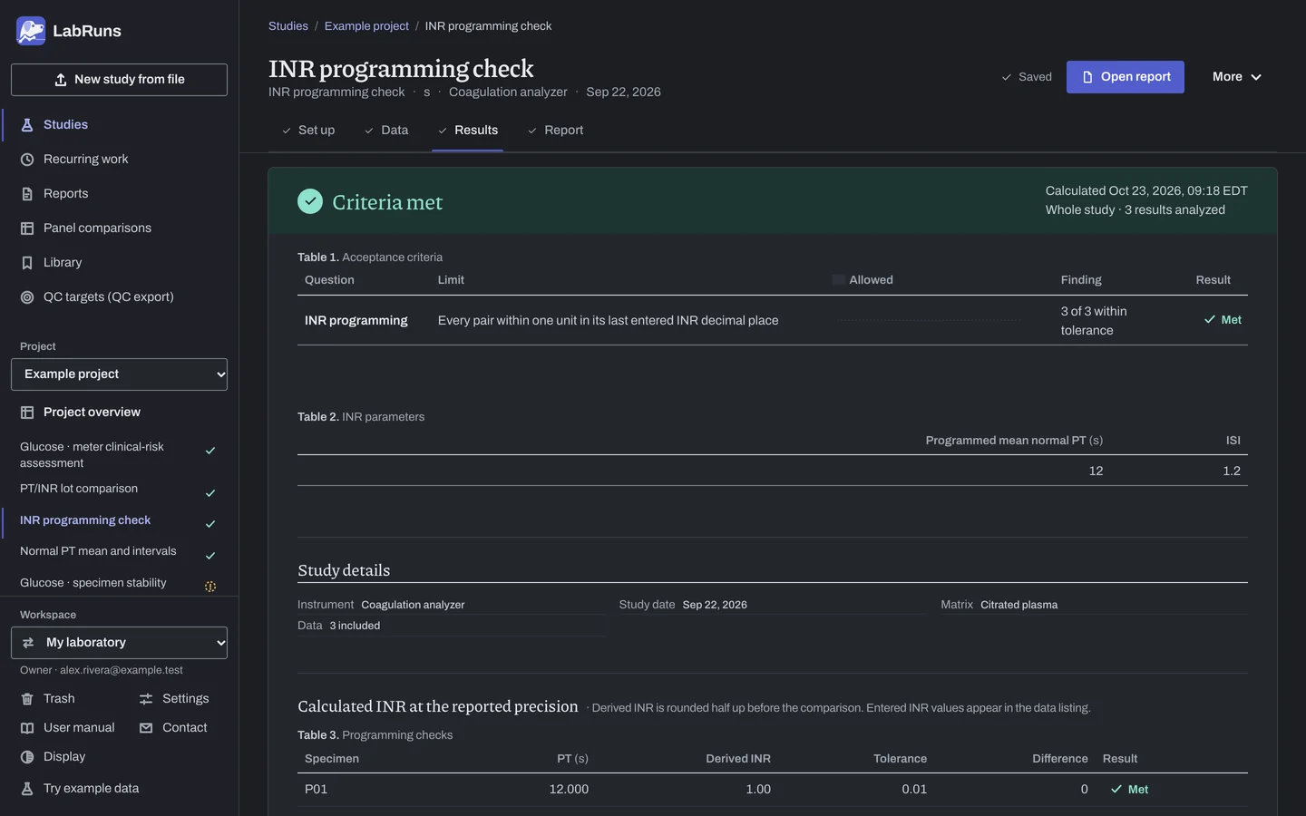Click the Panel comparisons table icon
This screenshot has height=816, width=1306.
coord(27,228)
